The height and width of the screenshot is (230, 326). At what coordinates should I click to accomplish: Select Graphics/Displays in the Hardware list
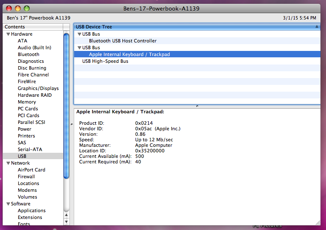(x=38, y=88)
